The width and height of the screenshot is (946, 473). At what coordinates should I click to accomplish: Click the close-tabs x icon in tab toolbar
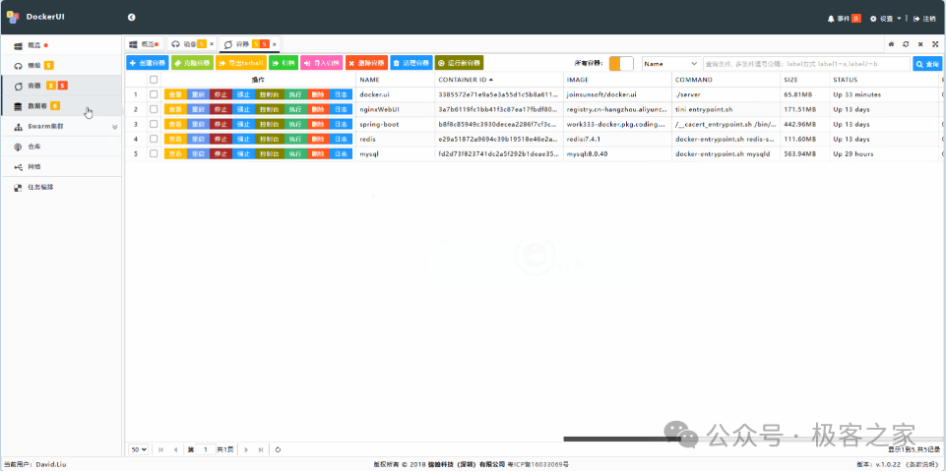pos(920,44)
